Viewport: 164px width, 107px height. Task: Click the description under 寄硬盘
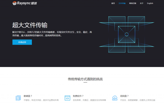tap(41, 100)
